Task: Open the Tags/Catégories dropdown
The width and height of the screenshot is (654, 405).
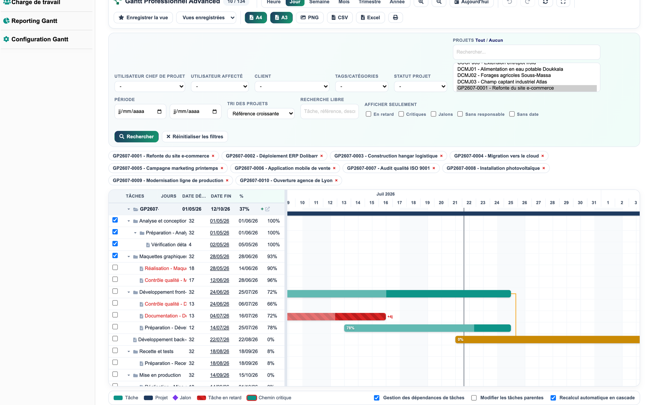Action: (362, 86)
